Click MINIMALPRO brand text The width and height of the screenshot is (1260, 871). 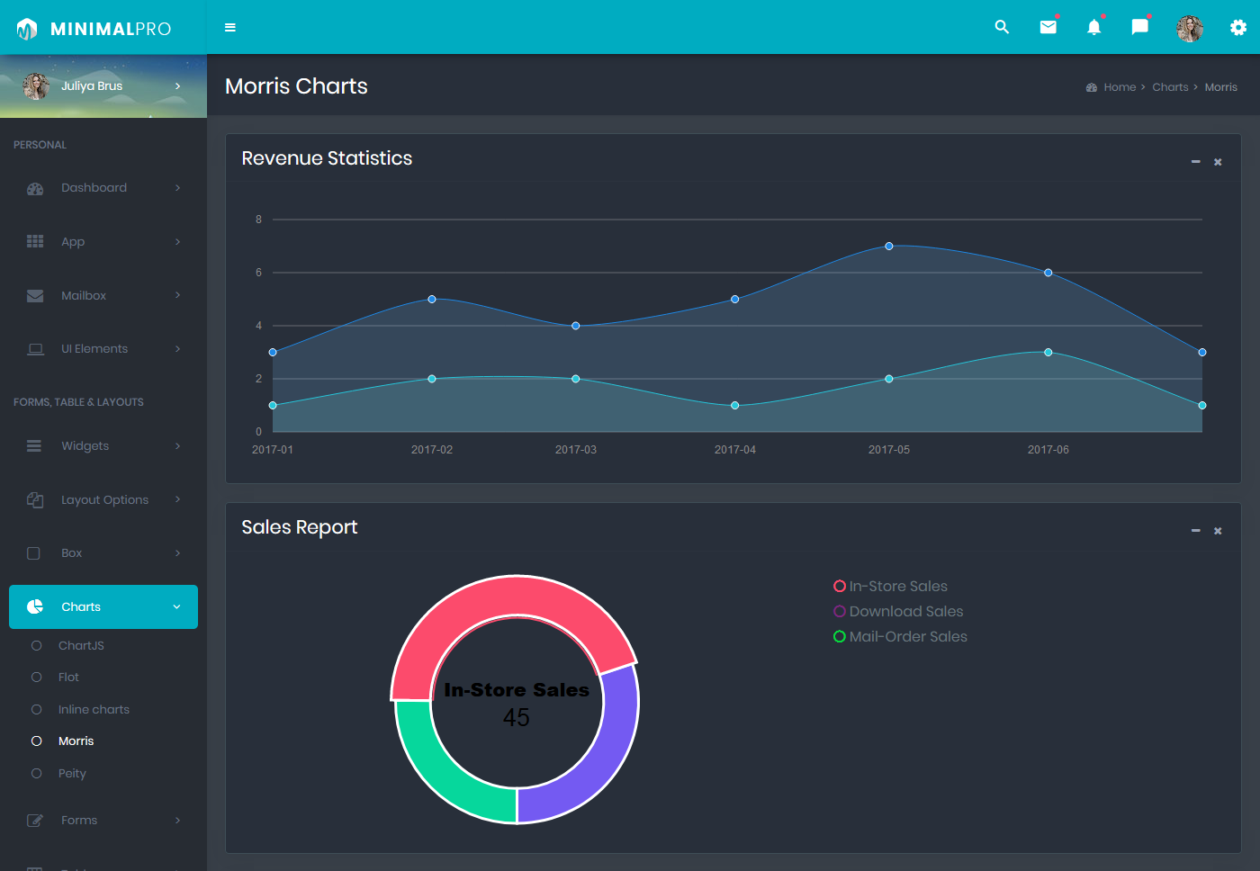(x=111, y=29)
